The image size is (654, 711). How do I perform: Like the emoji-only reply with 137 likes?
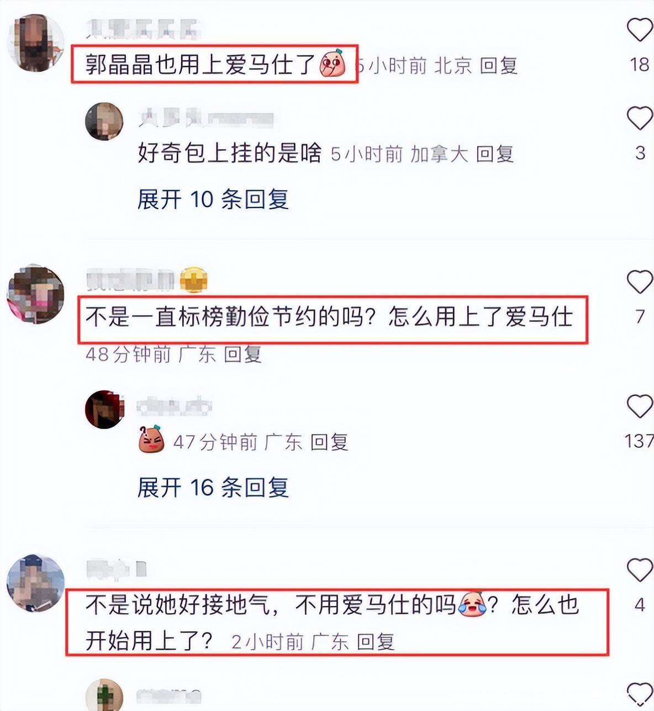pos(640,406)
